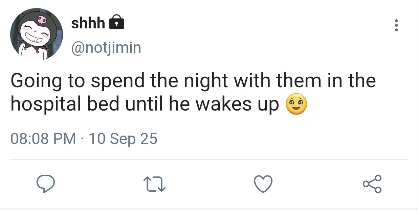Retweet this tweet

tap(154, 184)
